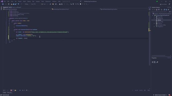
Task: Open the Extensions menu
Action: (x=48, y=1)
